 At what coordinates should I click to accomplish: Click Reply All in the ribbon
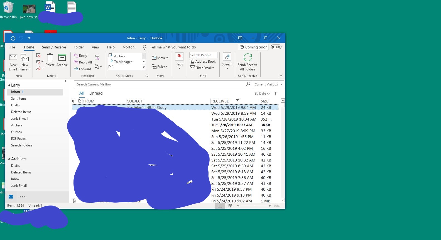point(83,62)
